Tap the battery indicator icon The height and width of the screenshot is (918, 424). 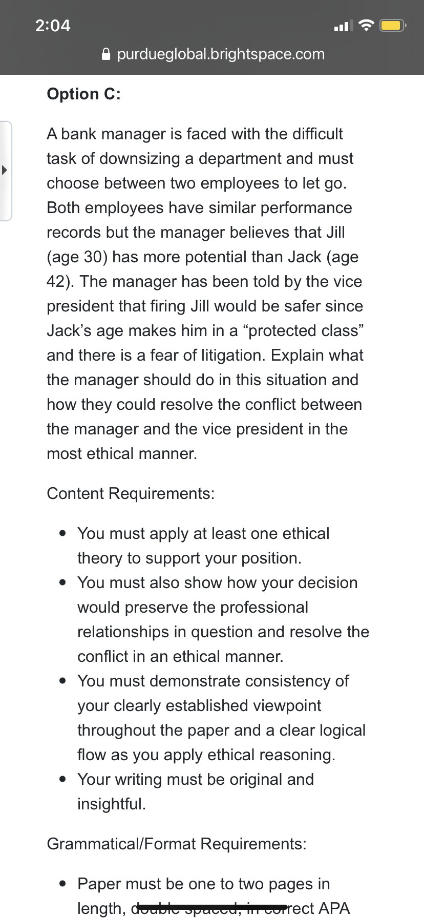pyautogui.click(x=393, y=25)
